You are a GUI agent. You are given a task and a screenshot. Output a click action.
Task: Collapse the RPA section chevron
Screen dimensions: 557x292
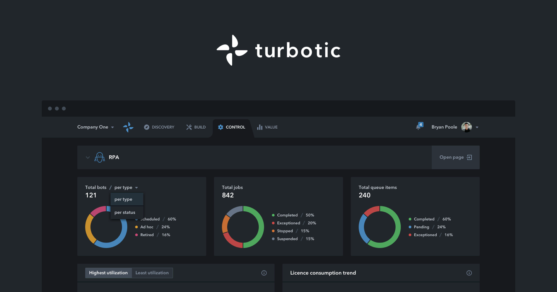(88, 158)
